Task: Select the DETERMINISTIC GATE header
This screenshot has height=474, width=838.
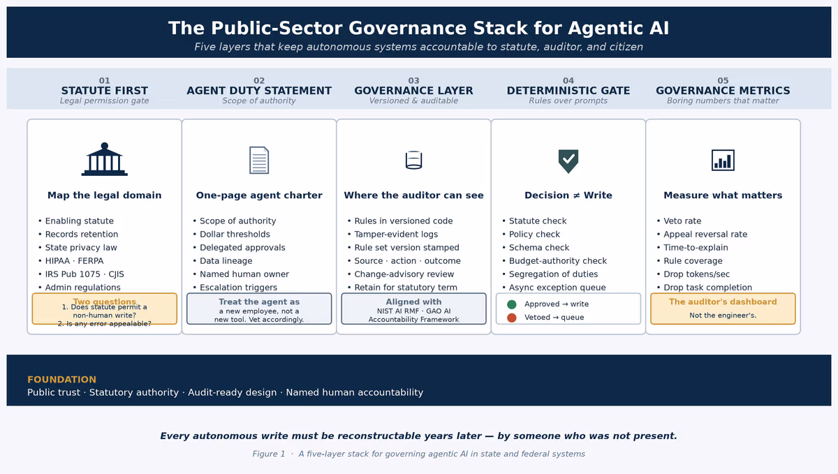Action: [x=568, y=91]
